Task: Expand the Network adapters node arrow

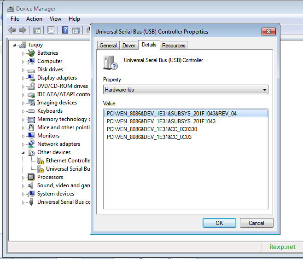Action: (x=23, y=144)
